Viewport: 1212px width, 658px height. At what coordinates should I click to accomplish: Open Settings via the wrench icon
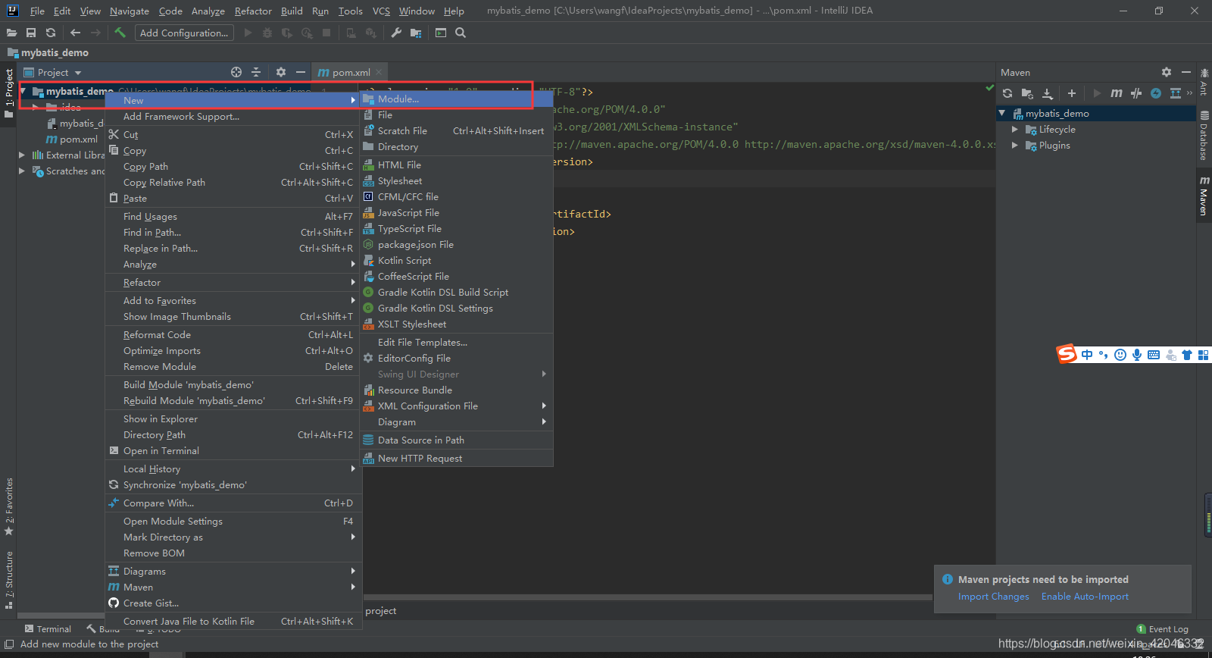[x=396, y=33]
